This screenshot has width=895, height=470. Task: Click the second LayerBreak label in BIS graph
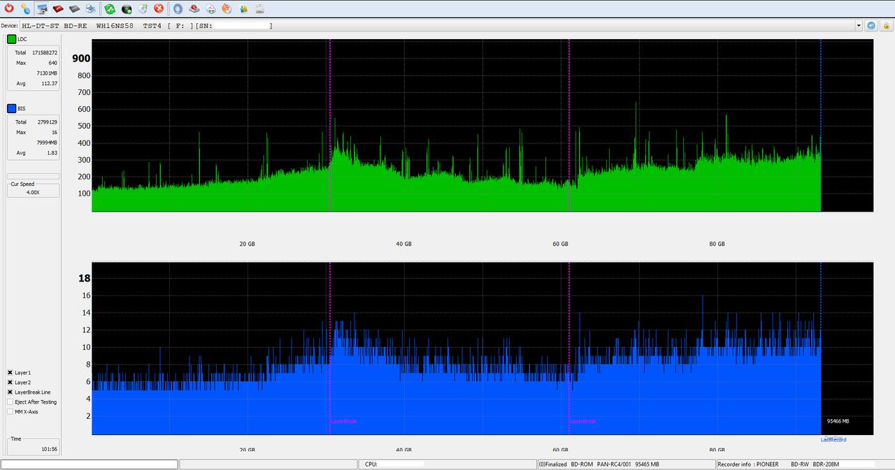point(583,421)
